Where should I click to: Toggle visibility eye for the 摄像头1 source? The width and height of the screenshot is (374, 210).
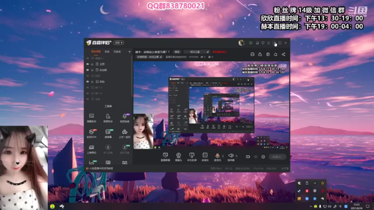pos(88,58)
